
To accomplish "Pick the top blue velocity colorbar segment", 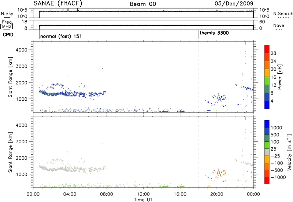I will tap(267, 124).
